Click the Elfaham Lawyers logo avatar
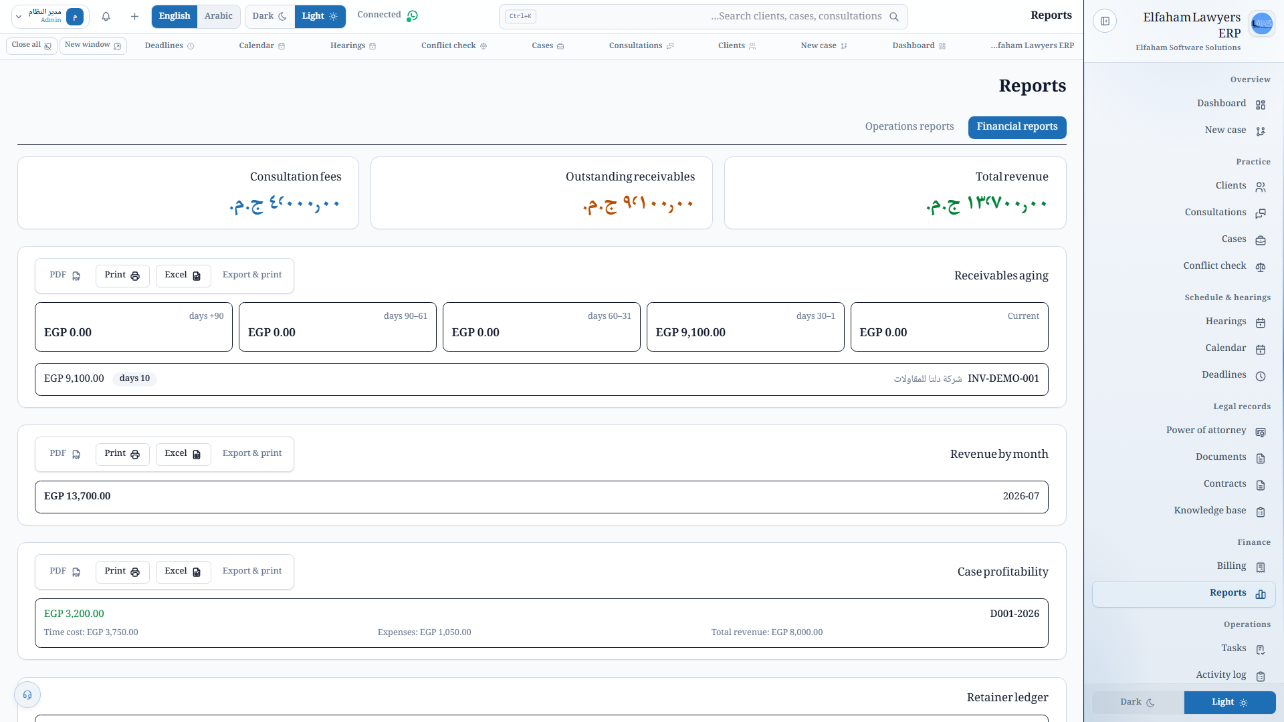This screenshot has height=722, width=1284. click(x=1261, y=24)
